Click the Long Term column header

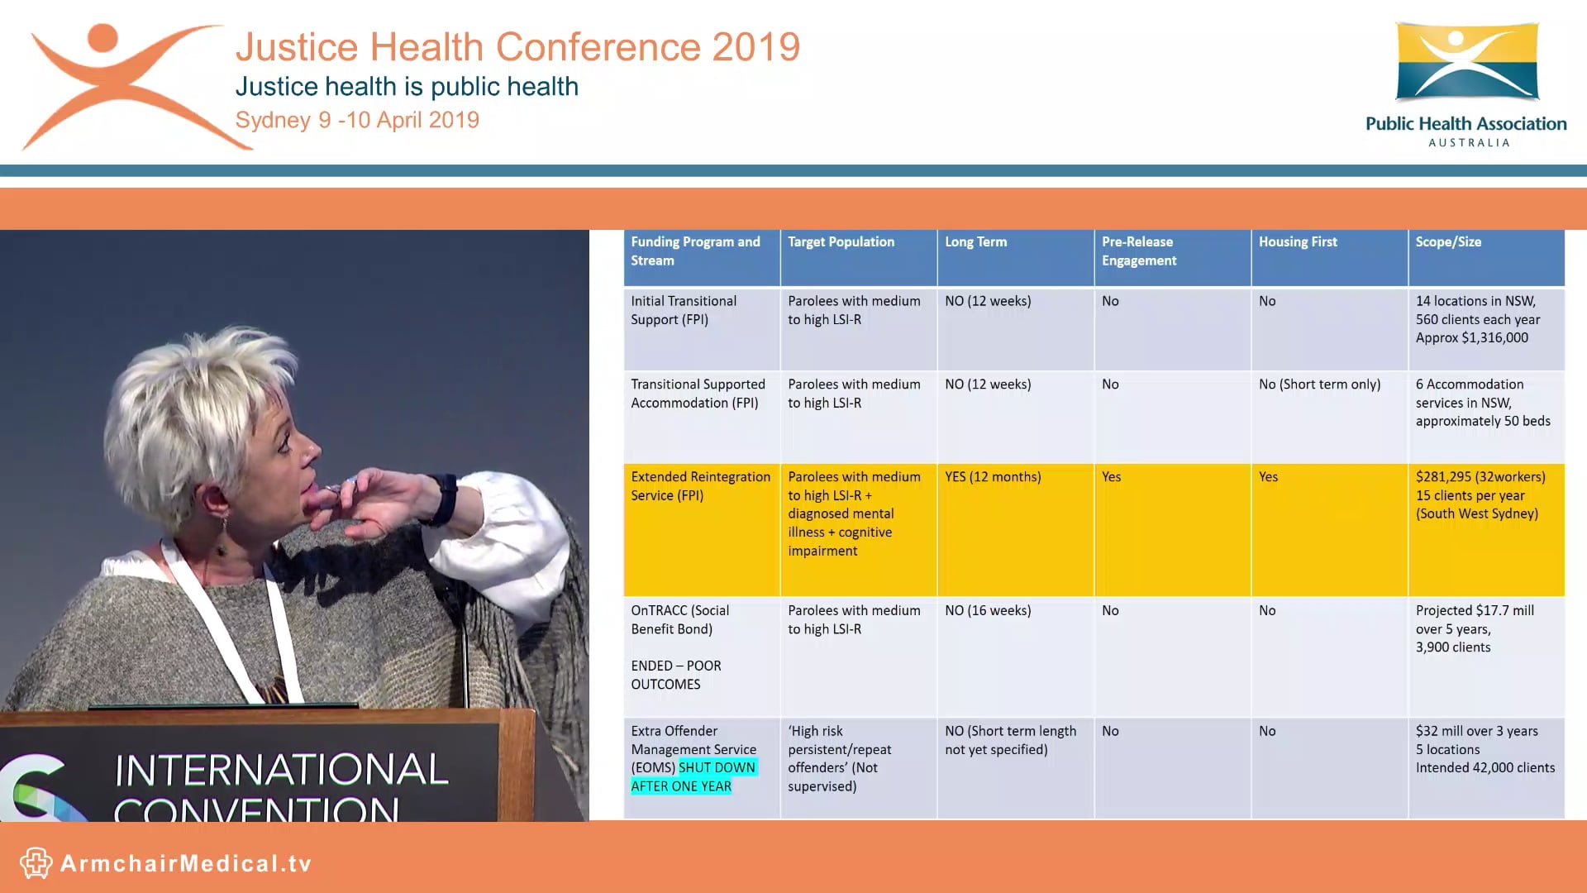tap(975, 242)
